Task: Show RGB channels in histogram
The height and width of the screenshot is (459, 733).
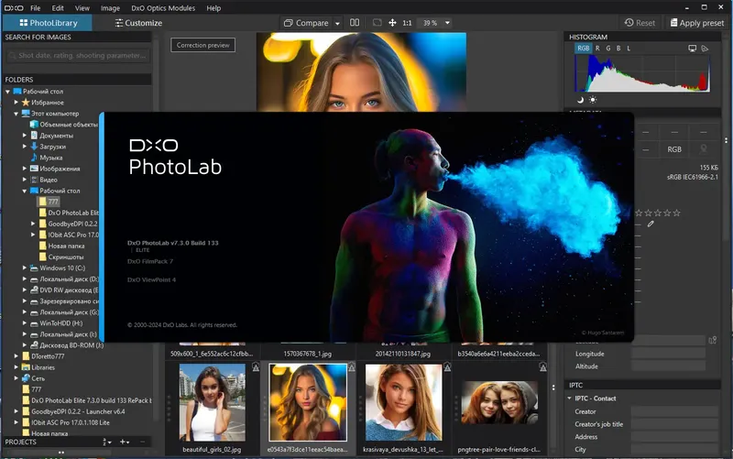Action: point(584,49)
